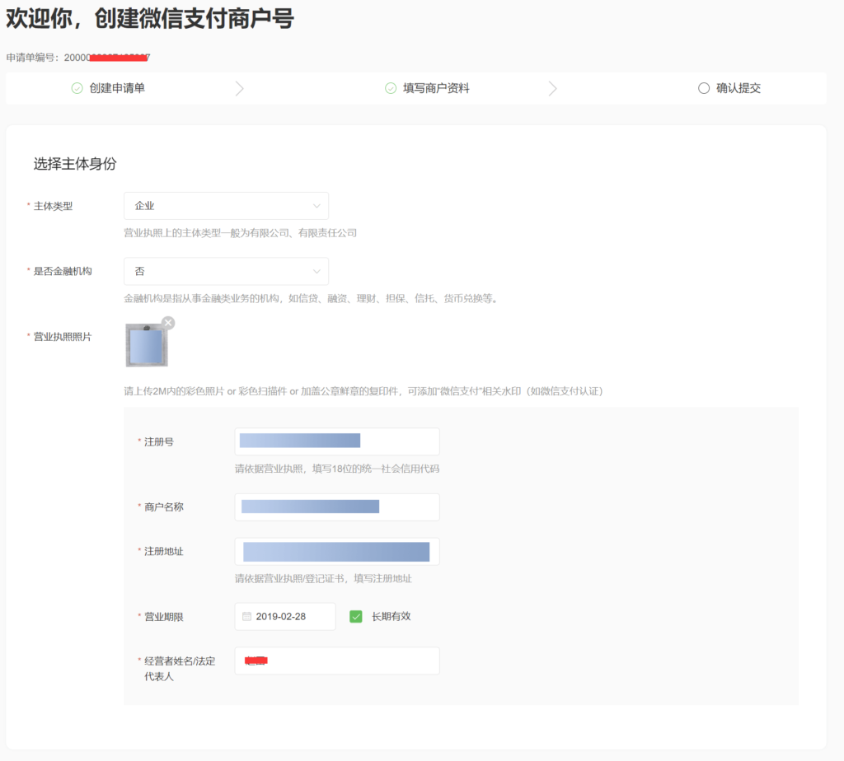Go to the 创建申请单 step
The image size is (844, 761).
point(117,88)
